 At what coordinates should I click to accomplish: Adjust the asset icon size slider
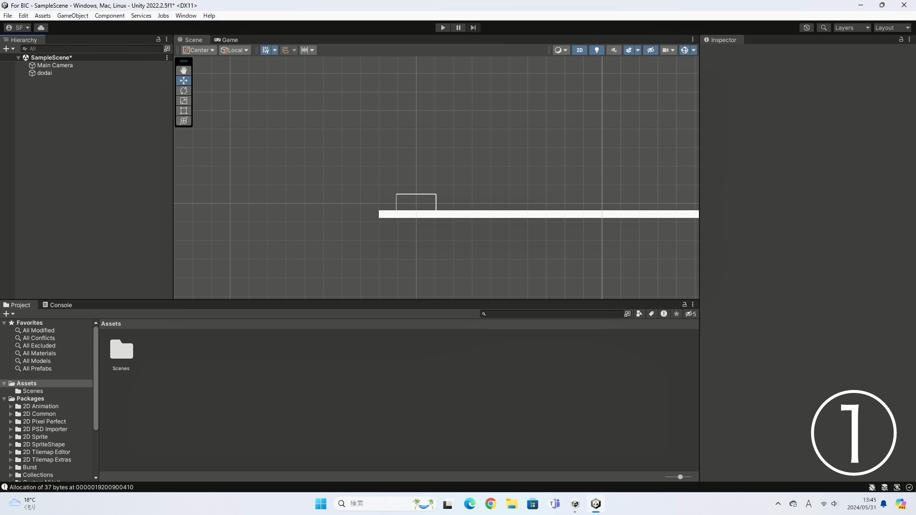point(680,477)
